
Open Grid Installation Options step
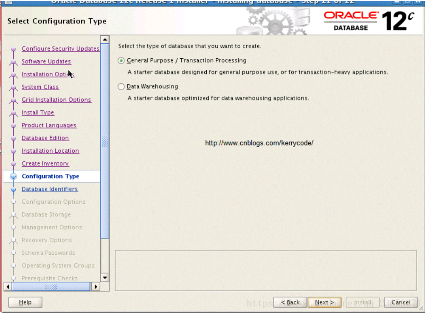pyautogui.click(x=56, y=100)
